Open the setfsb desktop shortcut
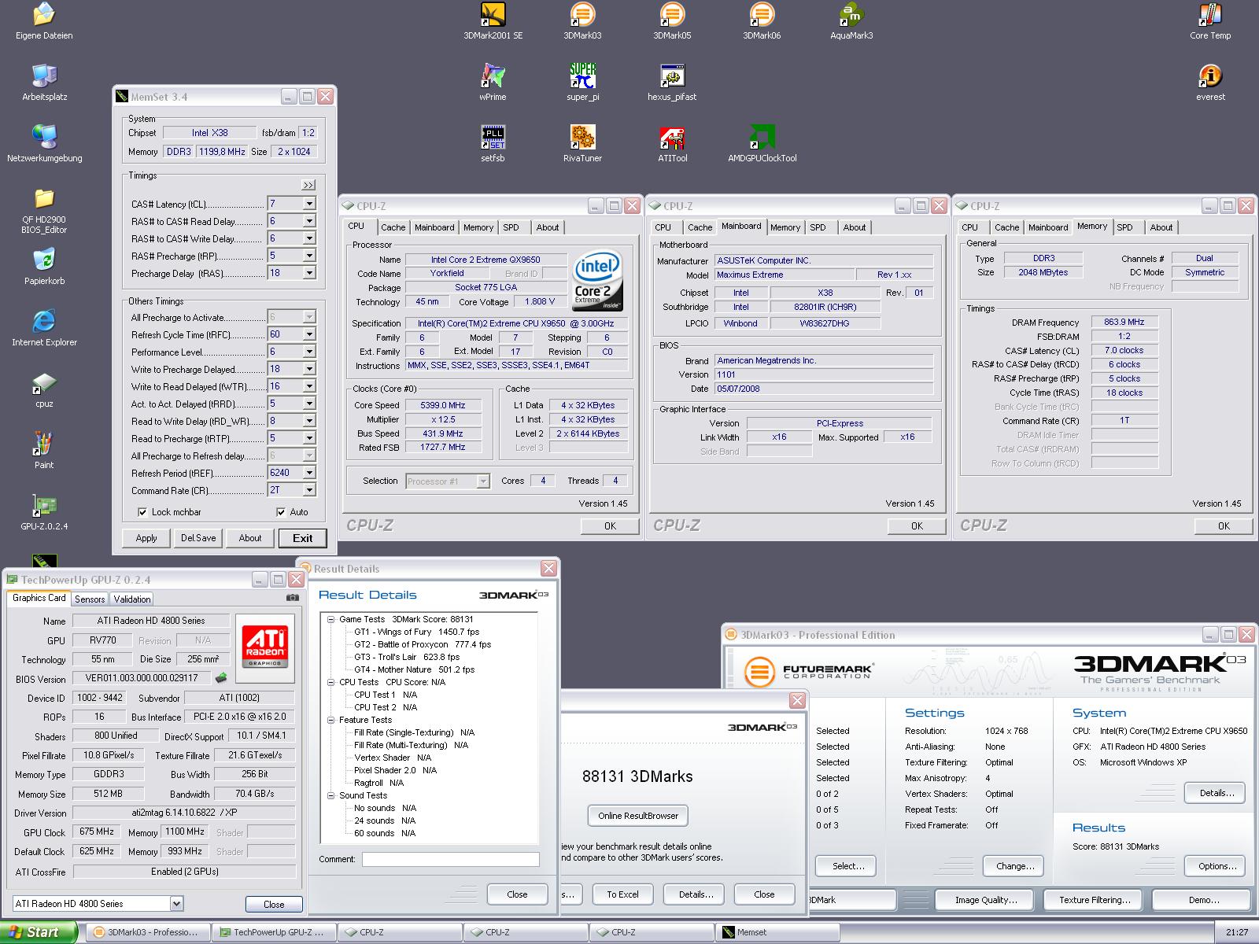 493,138
